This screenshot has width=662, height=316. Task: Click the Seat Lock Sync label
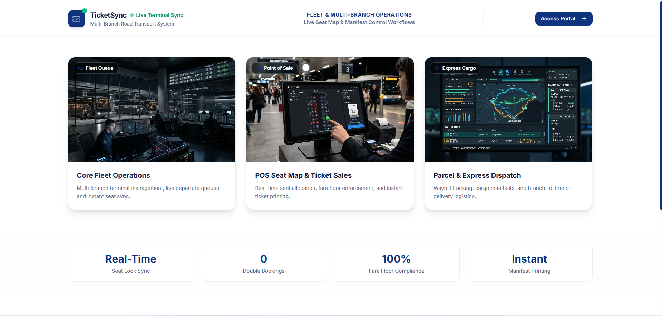click(x=131, y=271)
